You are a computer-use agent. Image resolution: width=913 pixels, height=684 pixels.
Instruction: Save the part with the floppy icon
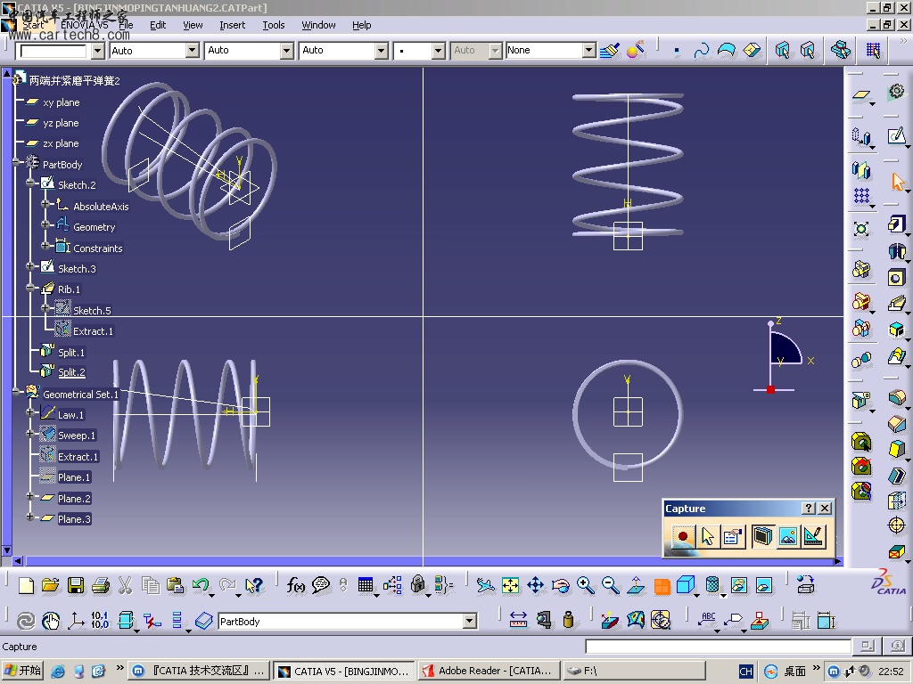coord(76,585)
